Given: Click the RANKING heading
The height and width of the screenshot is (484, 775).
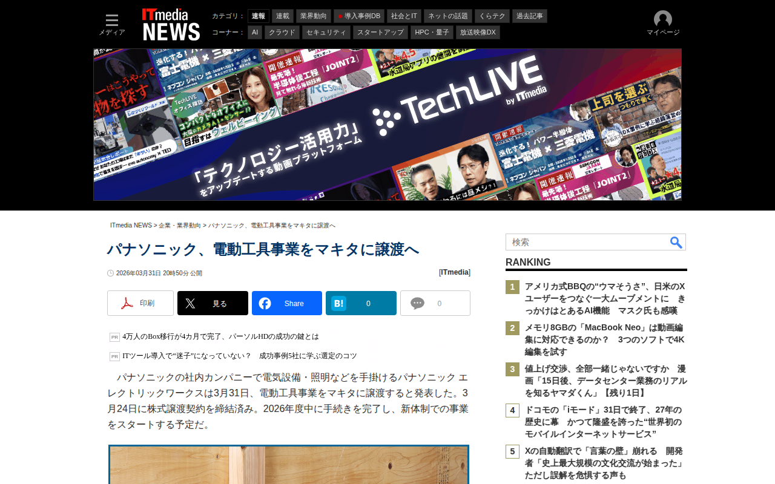Looking at the screenshot, I should tap(528, 262).
